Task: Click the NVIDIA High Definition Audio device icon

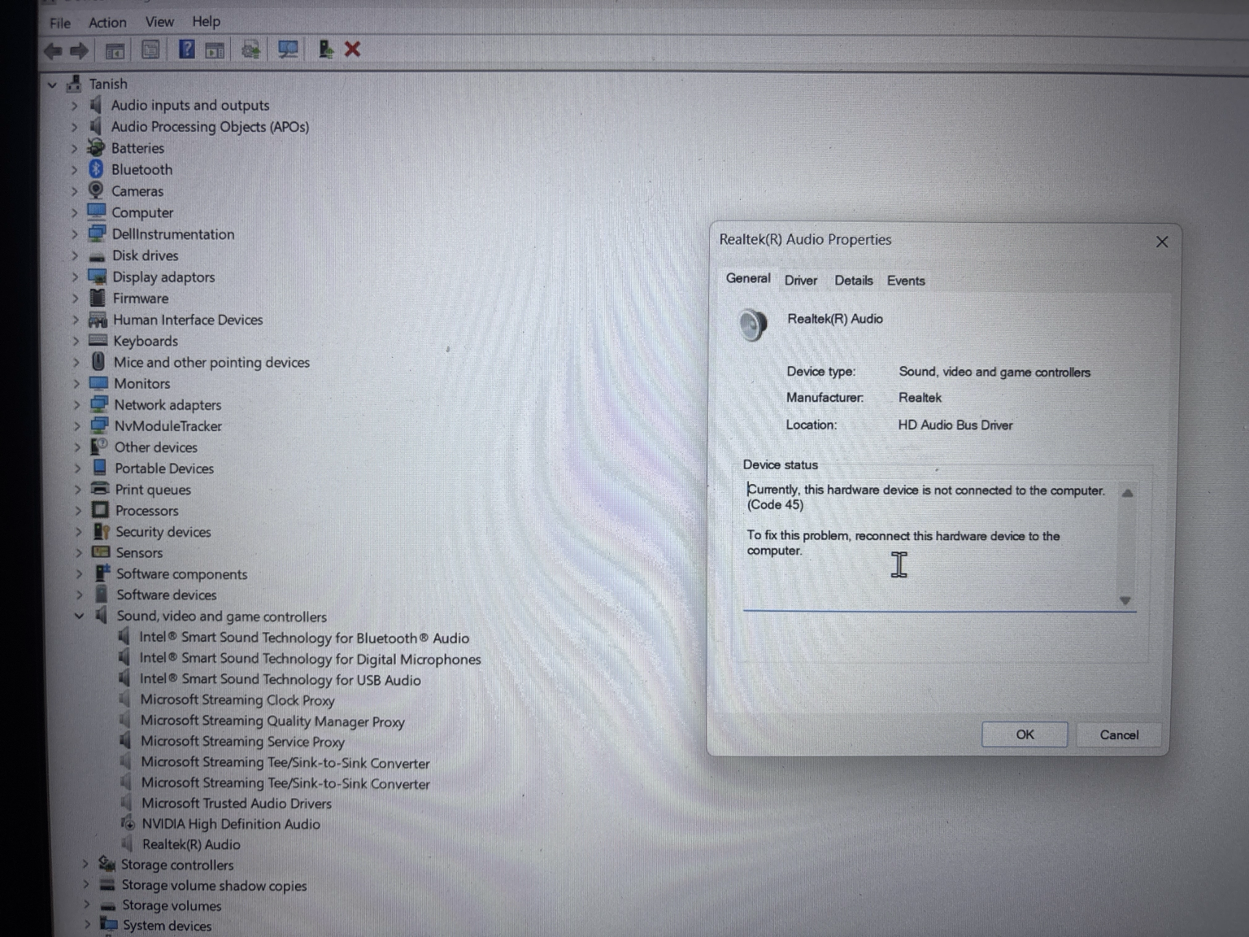Action: point(128,823)
